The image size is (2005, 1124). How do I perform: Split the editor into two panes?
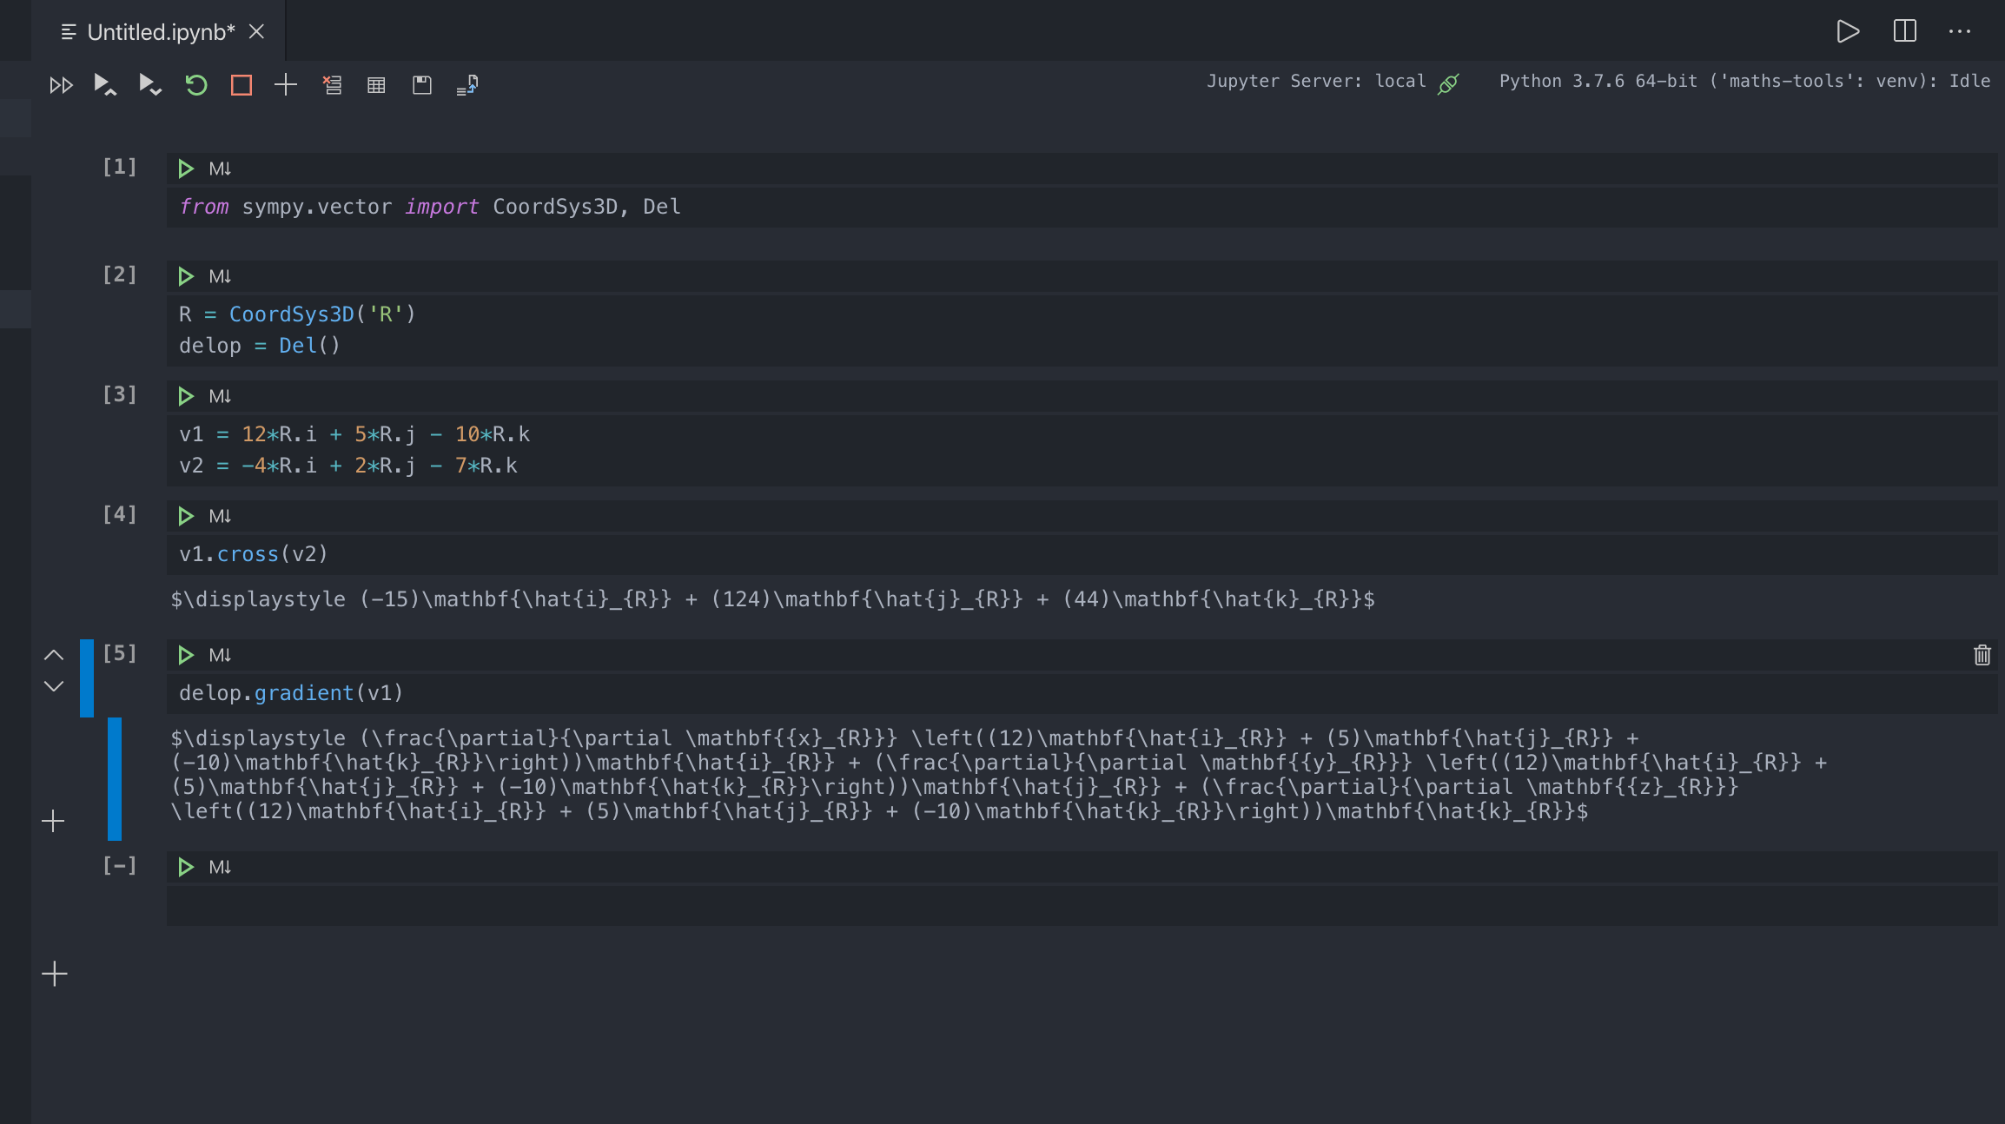[1905, 31]
